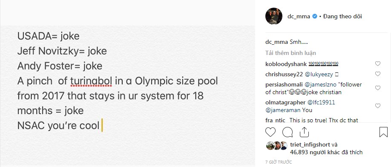The height and width of the screenshot is (167, 391).
Task: Like the post with heart icon
Action: pyautogui.click(x=270, y=132)
